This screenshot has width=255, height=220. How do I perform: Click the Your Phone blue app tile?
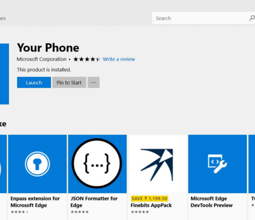pos(4,74)
